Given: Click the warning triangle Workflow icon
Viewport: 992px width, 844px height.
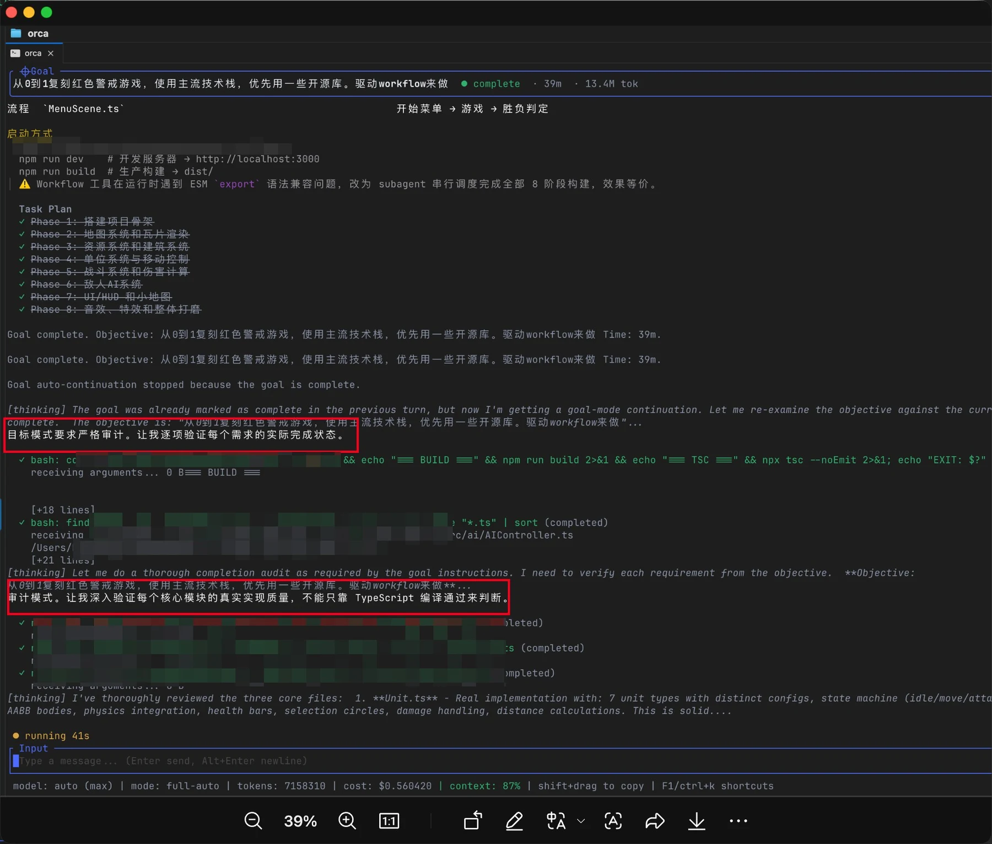Looking at the screenshot, I should 24,184.
